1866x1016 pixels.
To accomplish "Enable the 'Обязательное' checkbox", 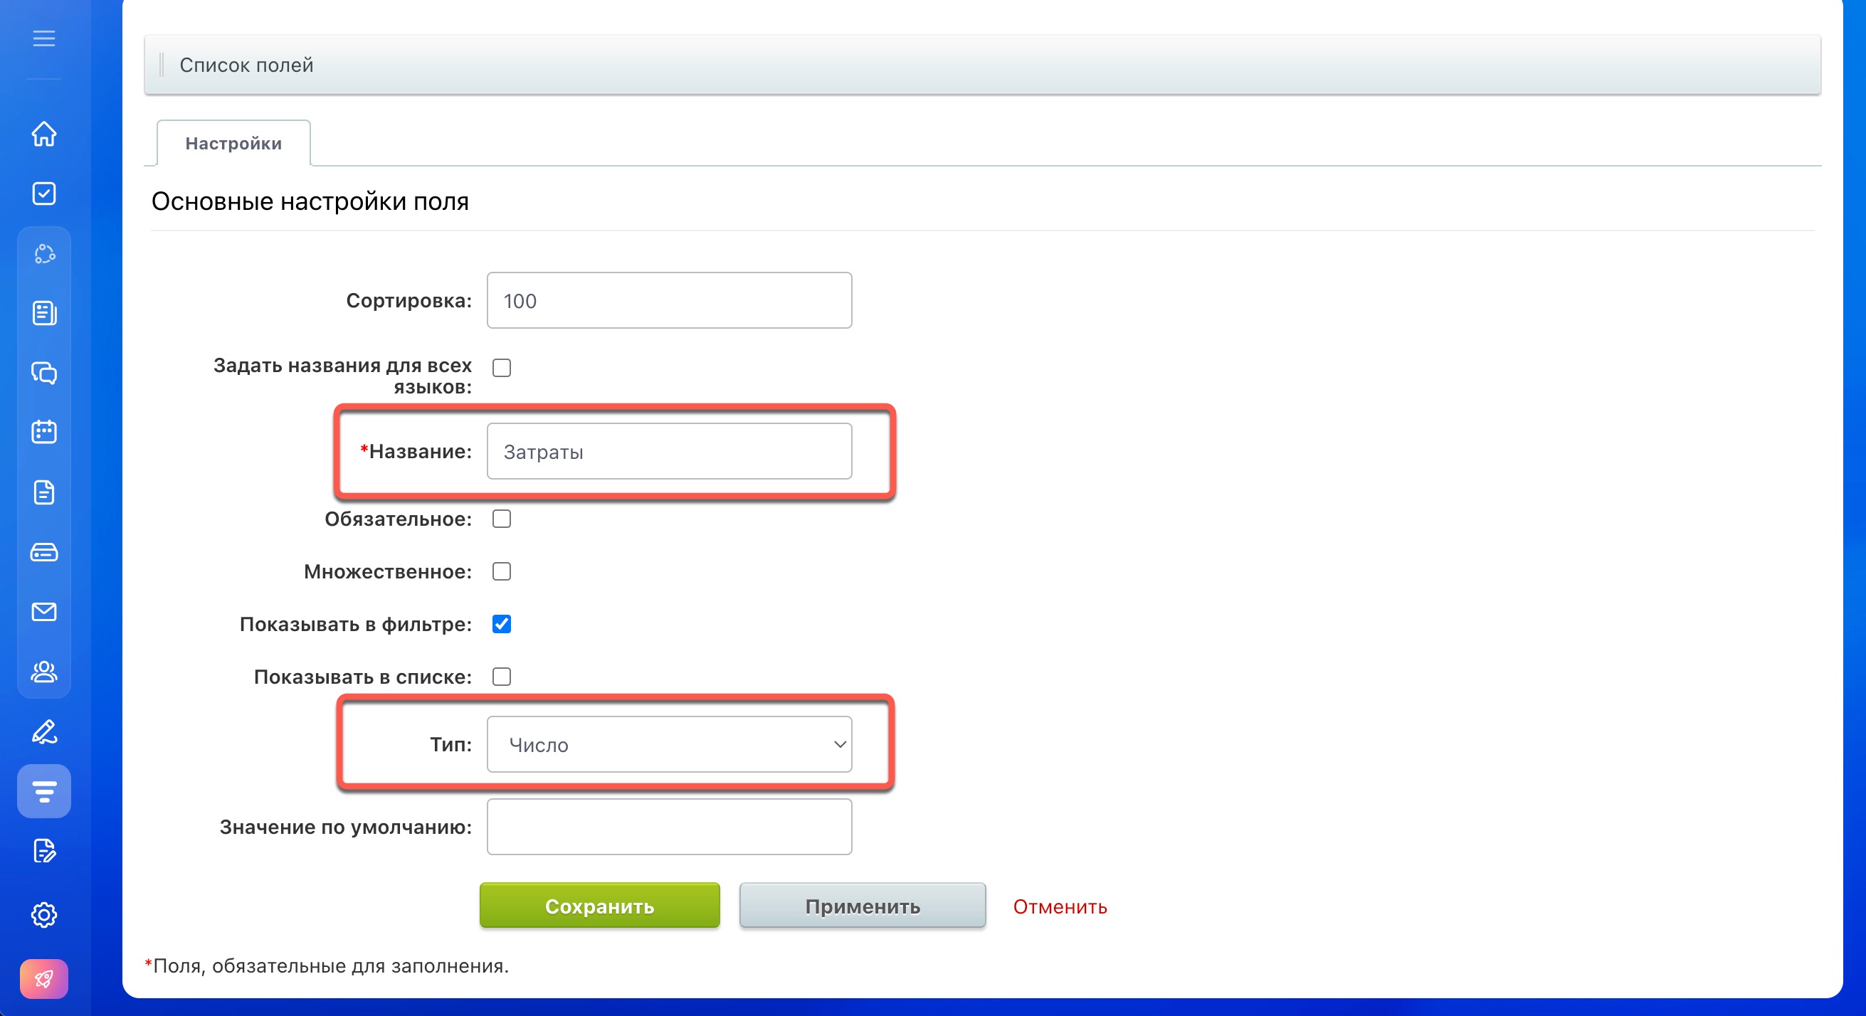I will [x=501, y=519].
